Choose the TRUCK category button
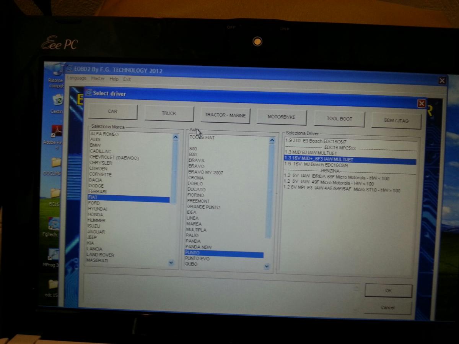459x344 pixels. [169, 114]
